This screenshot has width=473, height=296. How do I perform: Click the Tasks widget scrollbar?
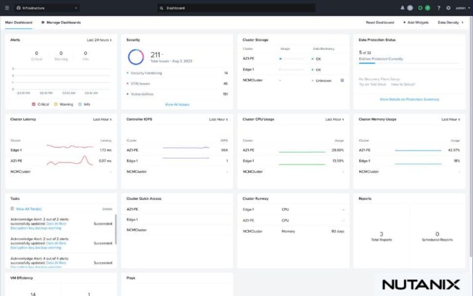click(116, 229)
